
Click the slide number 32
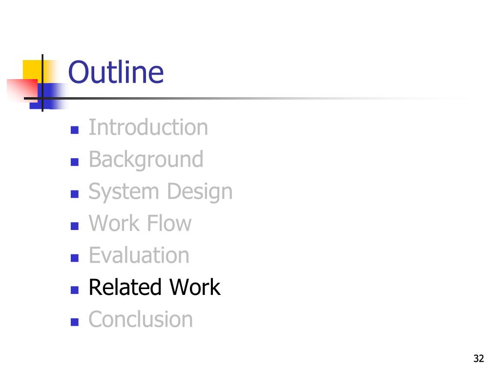pos(479,358)
